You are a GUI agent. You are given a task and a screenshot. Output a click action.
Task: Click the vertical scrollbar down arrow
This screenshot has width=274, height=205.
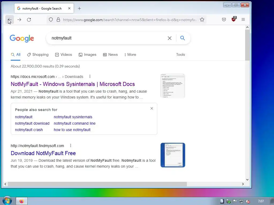247,180
